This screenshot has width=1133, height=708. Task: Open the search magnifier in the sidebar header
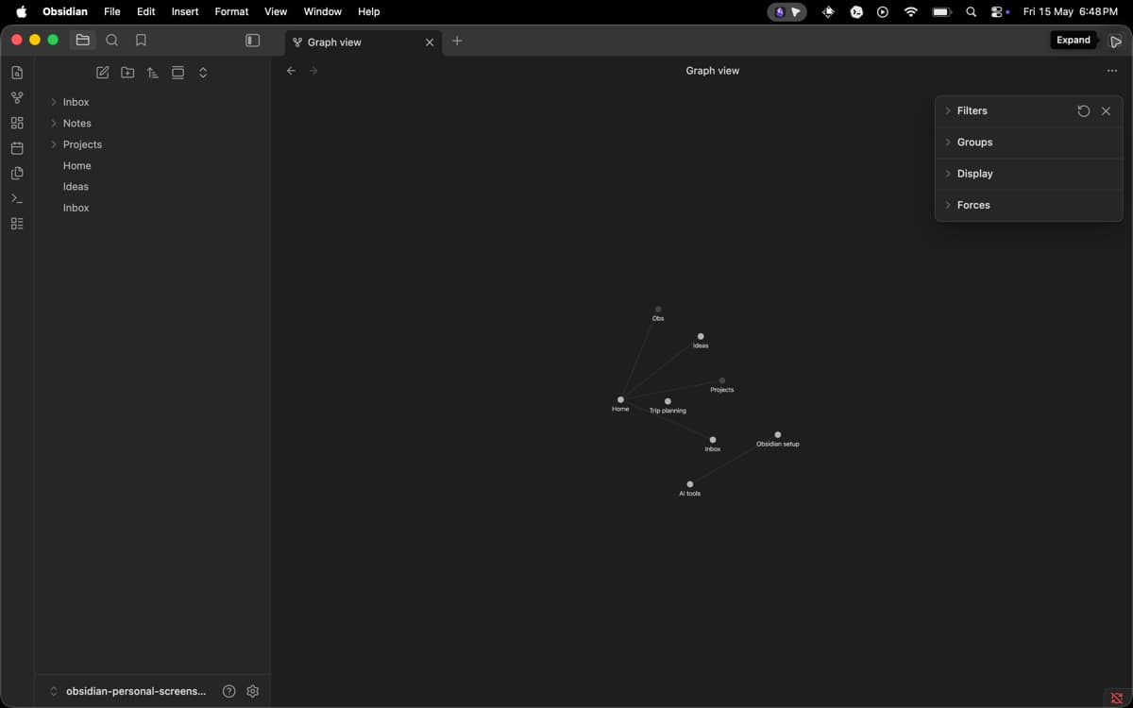coord(112,40)
